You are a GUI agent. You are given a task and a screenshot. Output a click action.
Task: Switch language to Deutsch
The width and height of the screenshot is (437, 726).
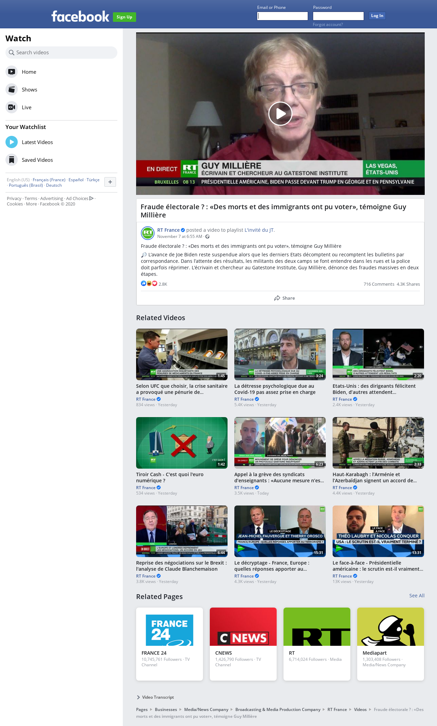tap(54, 185)
